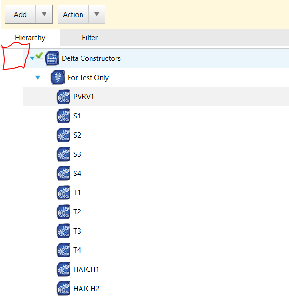
Task: Select the T2 text
Action: point(77,212)
